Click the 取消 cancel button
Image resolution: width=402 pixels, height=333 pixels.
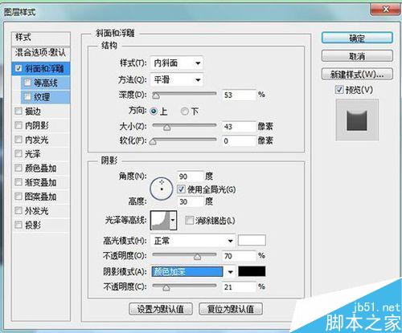(x=357, y=56)
